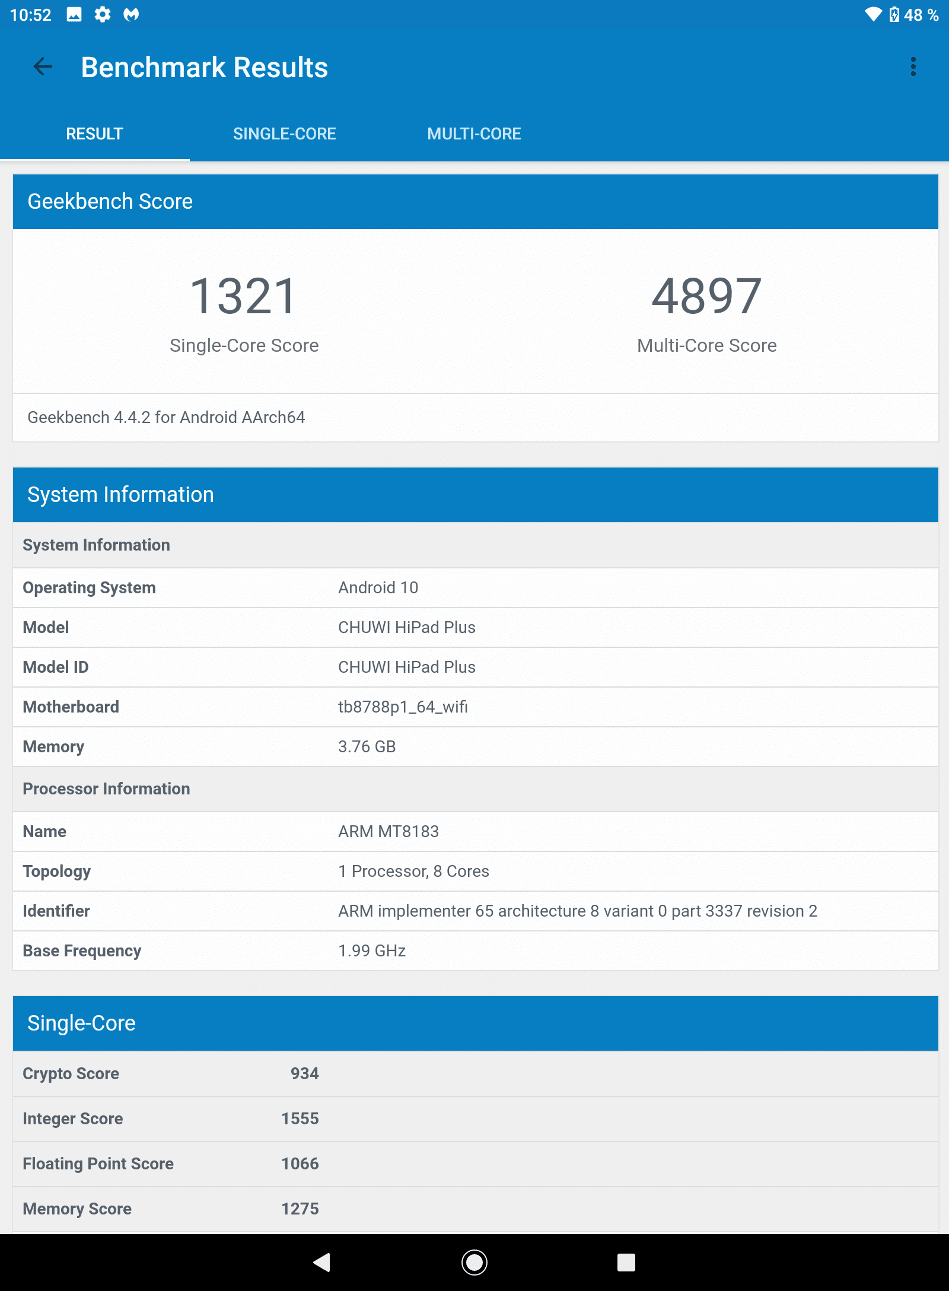The height and width of the screenshot is (1291, 949).
Task: Open the three-dot overflow menu
Action: tap(913, 67)
